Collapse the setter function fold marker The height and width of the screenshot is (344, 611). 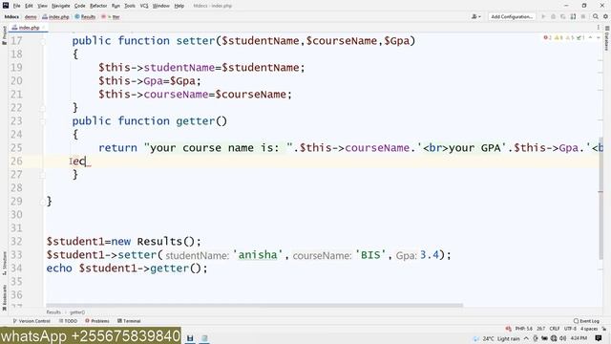click(x=43, y=41)
